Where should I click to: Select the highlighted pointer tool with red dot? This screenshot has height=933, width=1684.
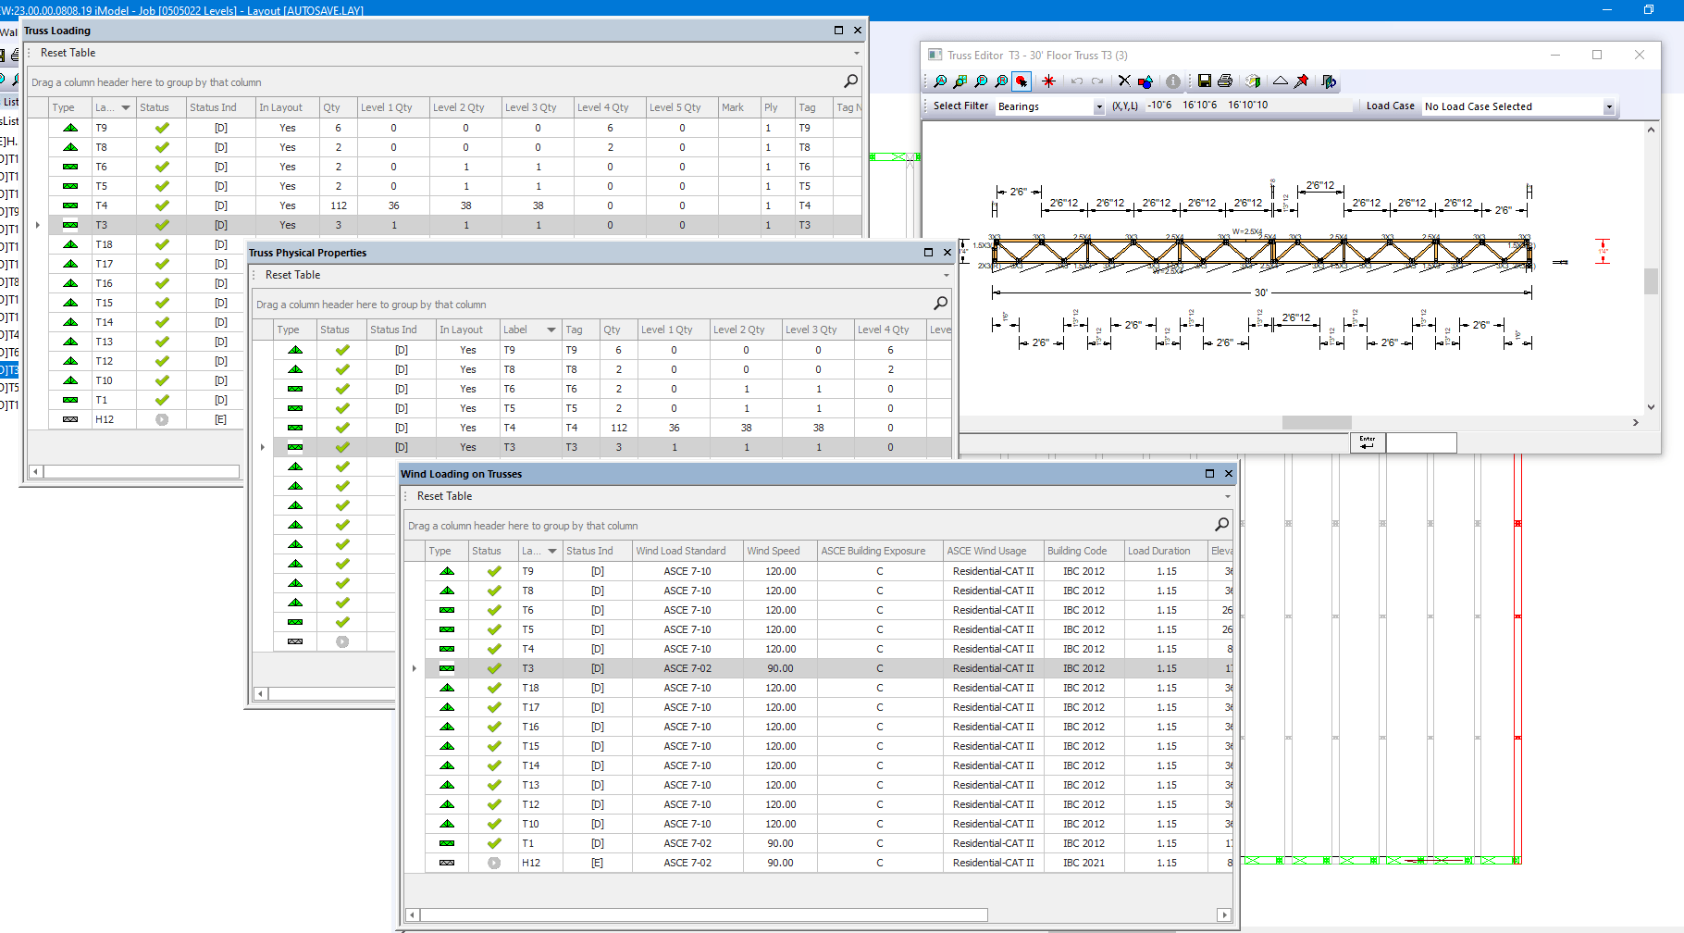click(1022, 81)
